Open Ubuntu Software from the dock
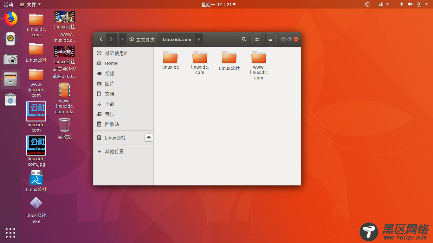The image size is (433, 243). [x=10, y=99]
